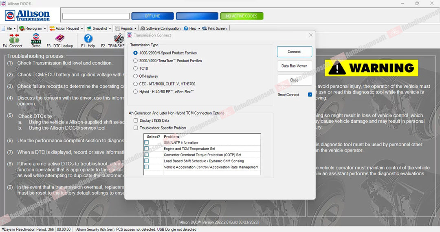Image resolution: width=440 pixels, height=232 pixels.
Task: Close Transmission Connect dialog with X
Action: tap(310, 35)
